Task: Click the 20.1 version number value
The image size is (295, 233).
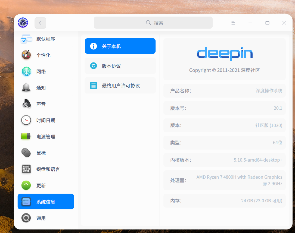Action: [278, 108]
